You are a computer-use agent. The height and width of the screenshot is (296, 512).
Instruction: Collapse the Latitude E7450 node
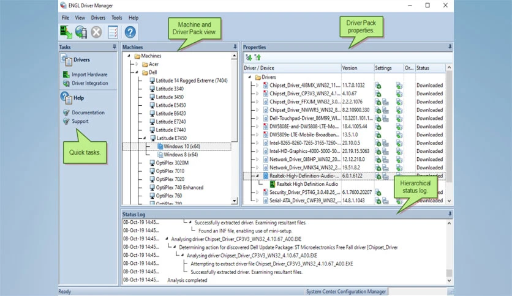pos(145,138)
